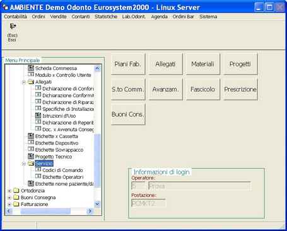Select the Etichette Operatori row text
This screenshot has height=231, width=287.
click(x=63, y=177)
